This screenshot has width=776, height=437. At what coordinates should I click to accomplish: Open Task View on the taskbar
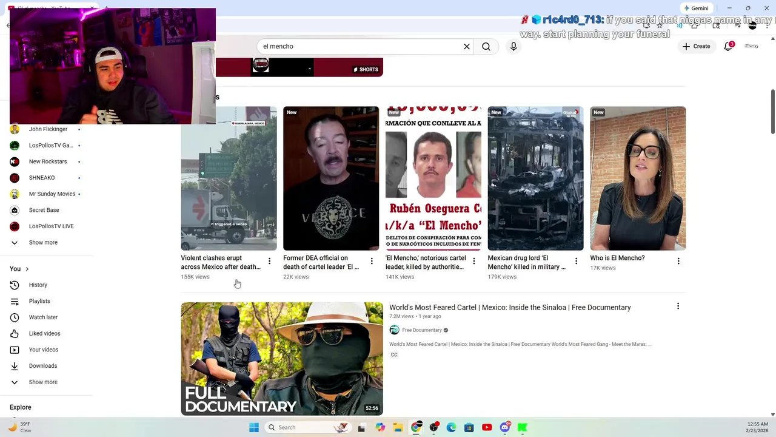361,427
